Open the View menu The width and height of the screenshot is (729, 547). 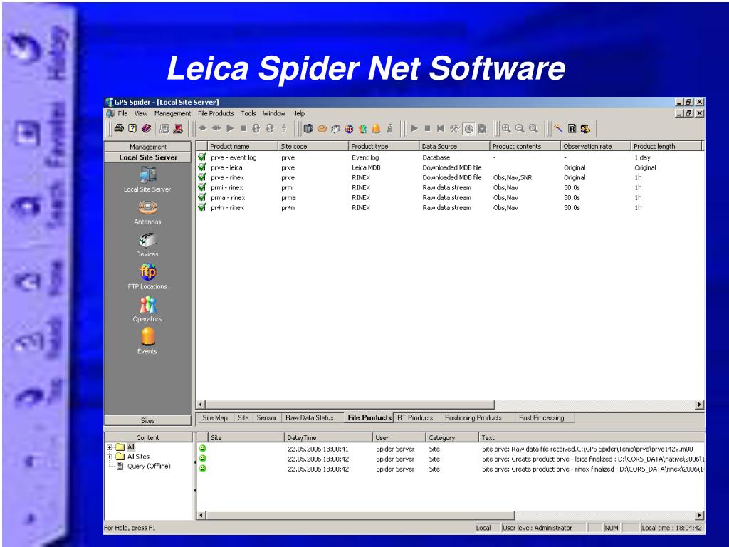141,113
